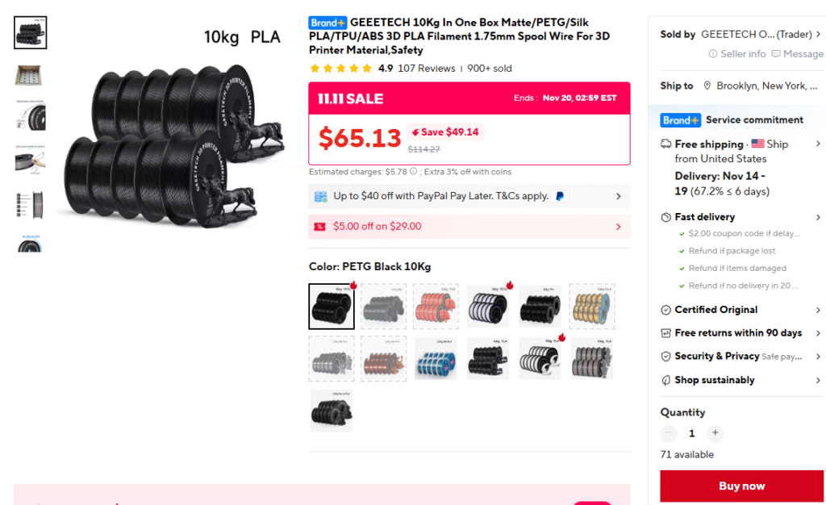
Task: Select the blue filament spools color option
Action: click(436, 359)
